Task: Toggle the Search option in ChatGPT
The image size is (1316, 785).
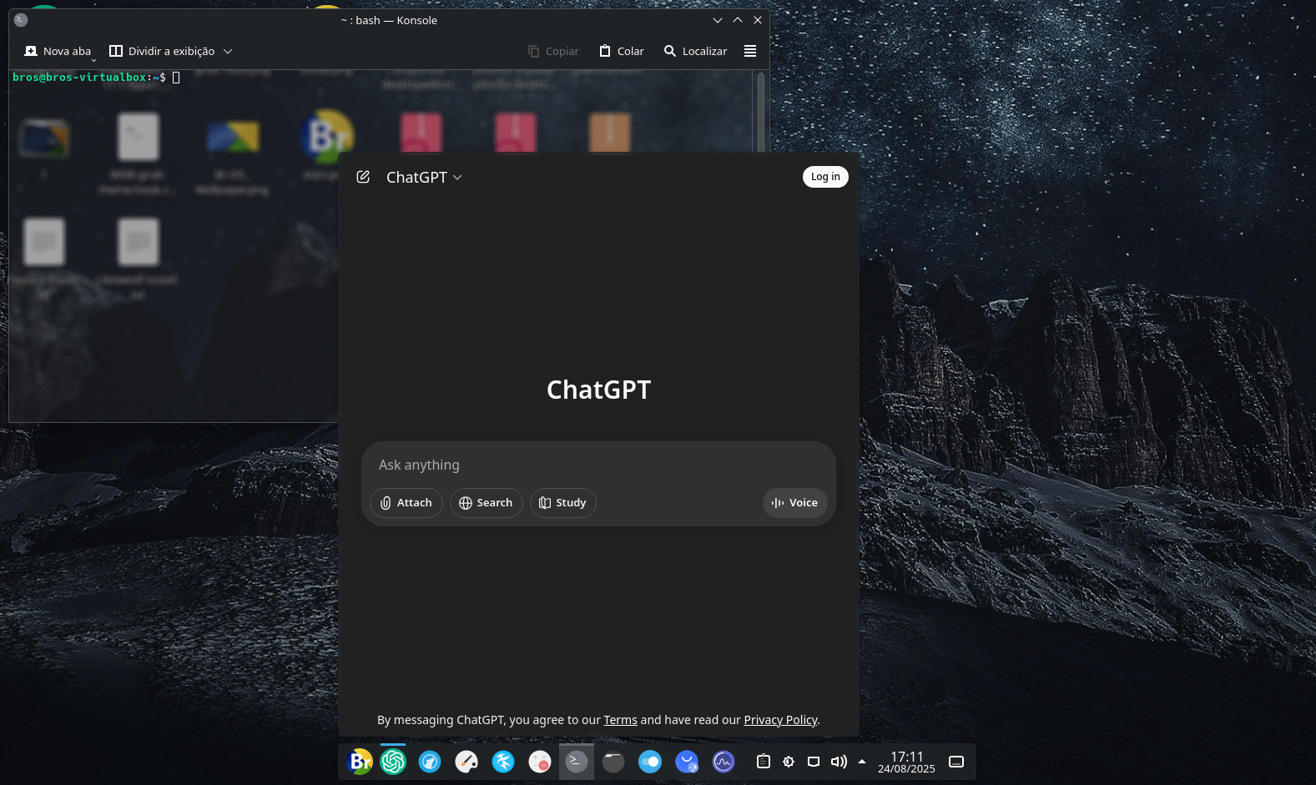Action: (486, 503)
